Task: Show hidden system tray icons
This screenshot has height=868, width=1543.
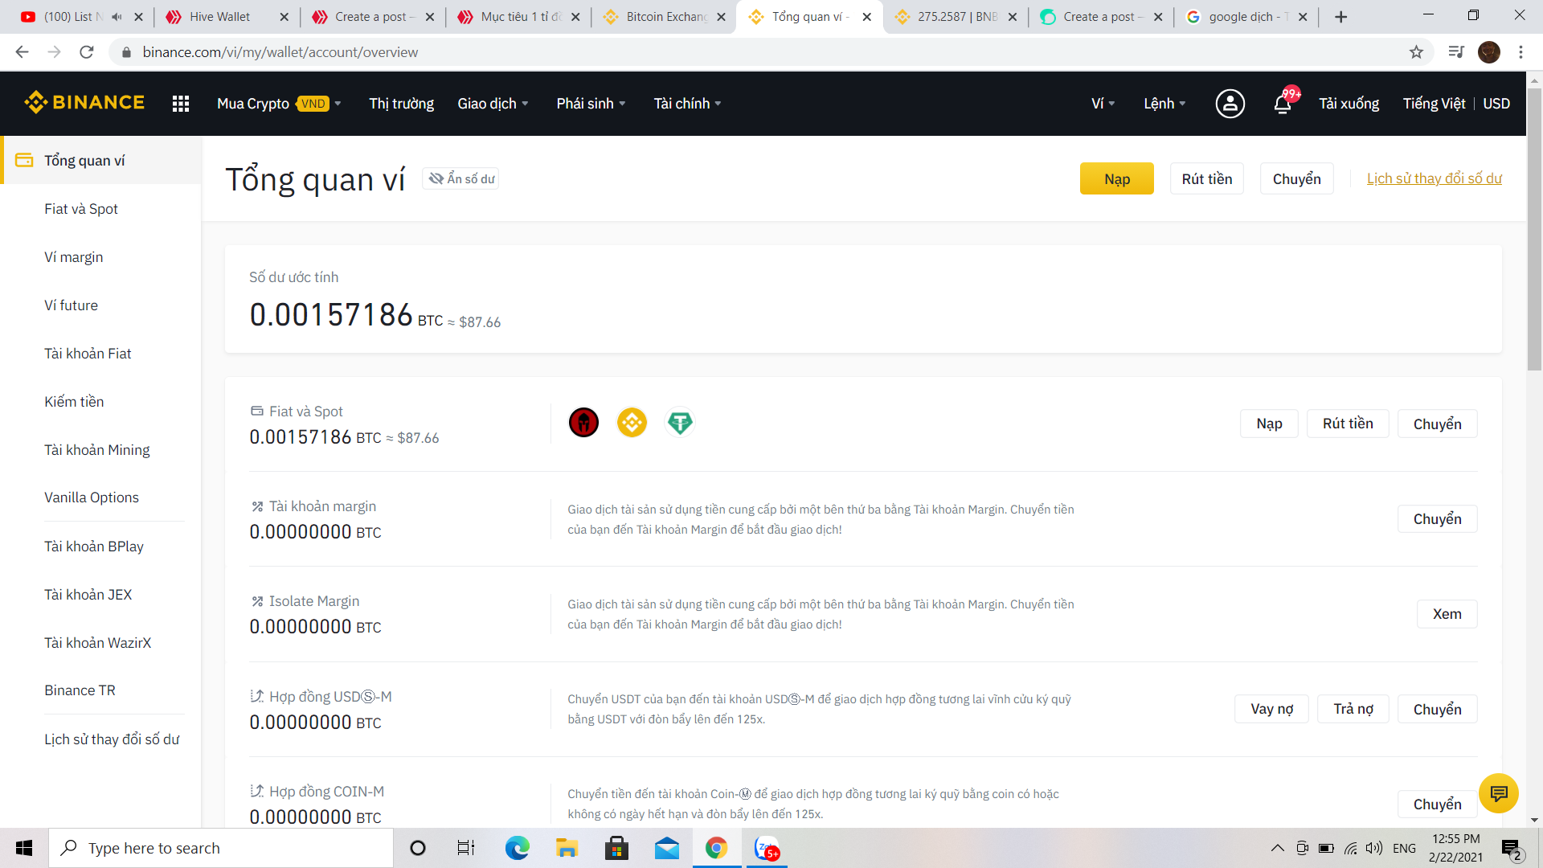Action: 1277,848
